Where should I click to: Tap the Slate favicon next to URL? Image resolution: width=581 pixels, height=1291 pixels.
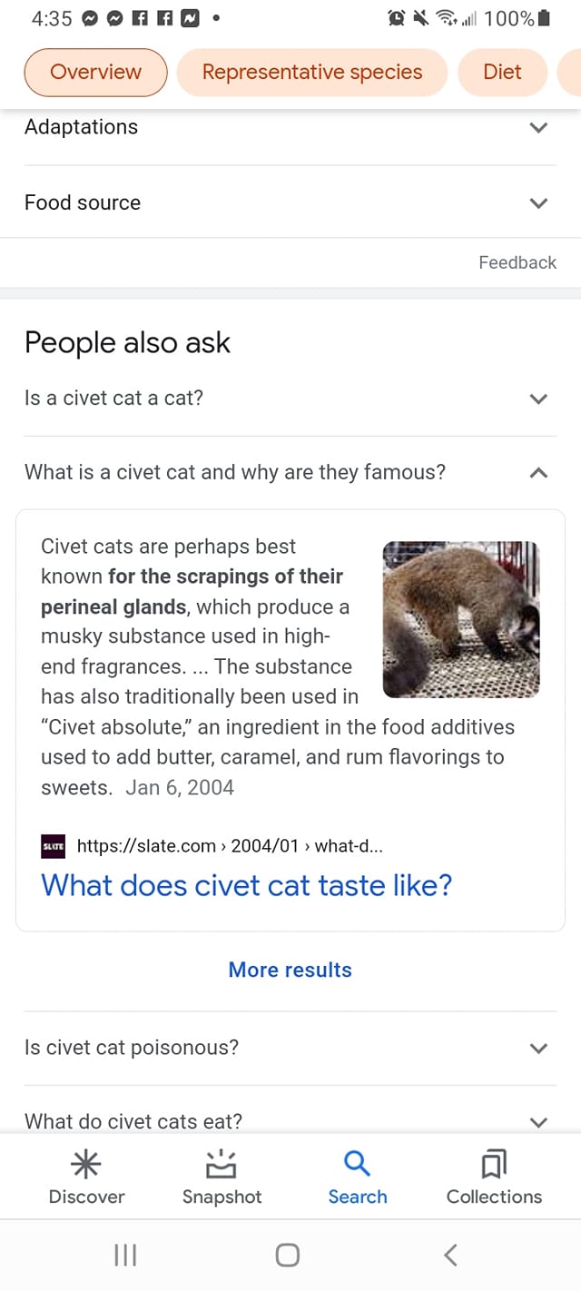click(x=54, y=846)
